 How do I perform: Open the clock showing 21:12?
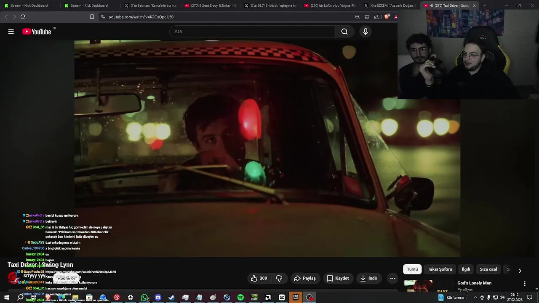pyautogui.click(x=514, y=298)
